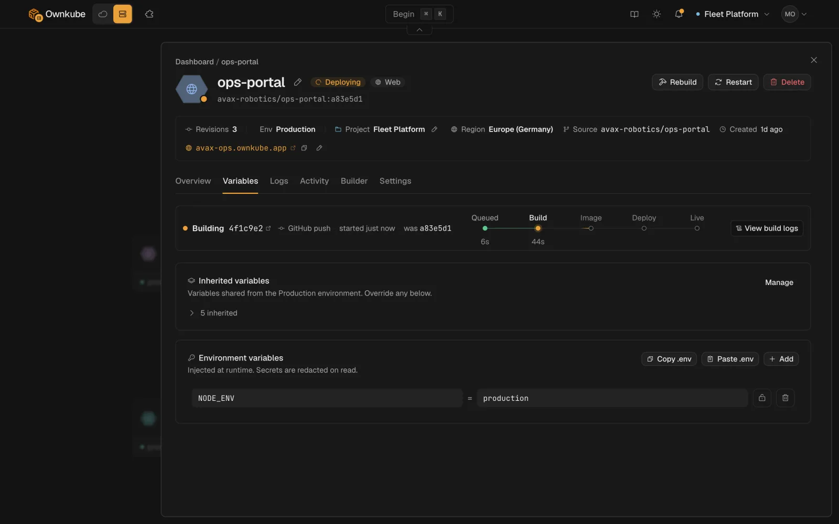The height and width of the screenshot is (524, 839).
Task: Open the Begin command search box
Action: (419, 14)
